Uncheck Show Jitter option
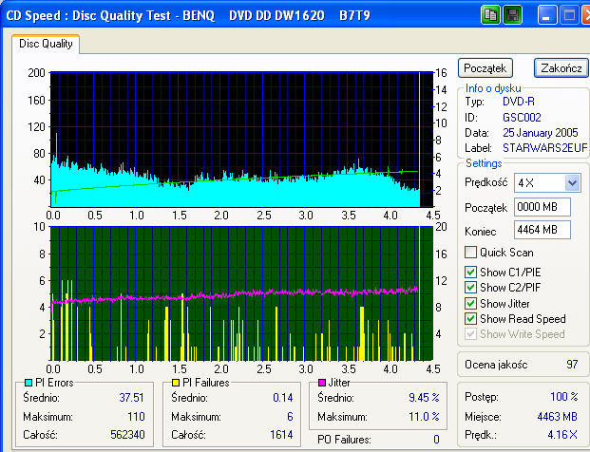Screen dimensions: 590x452 (x=470, y=303)
